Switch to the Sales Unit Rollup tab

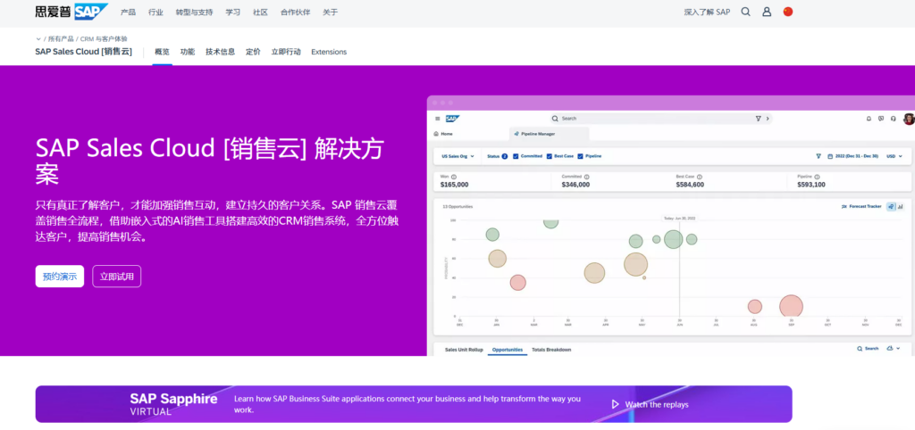[x=464, y=350]
